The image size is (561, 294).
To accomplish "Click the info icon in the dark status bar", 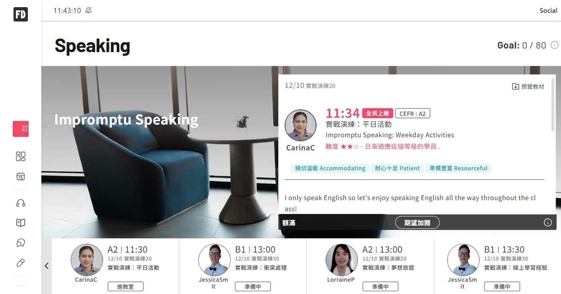I will click(x=547, y=222).
